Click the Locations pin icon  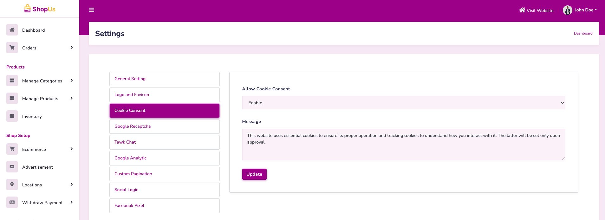(12, 185)
